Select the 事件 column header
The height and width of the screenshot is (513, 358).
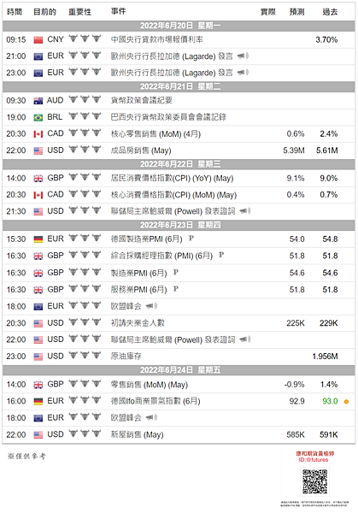pyautogui.click(x=119, y=11)
